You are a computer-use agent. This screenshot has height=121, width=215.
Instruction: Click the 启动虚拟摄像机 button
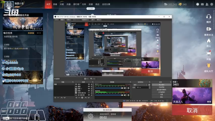(162, 90)
